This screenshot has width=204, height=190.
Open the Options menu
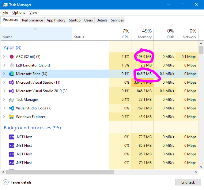[x=19, y=13]
